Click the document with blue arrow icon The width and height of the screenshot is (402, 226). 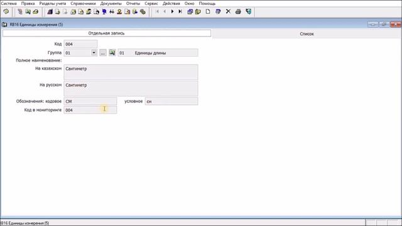pyautogui.click(x=135, y=12)
